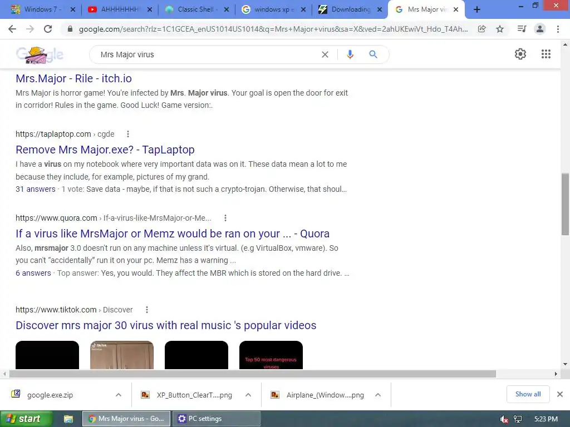Share this page from address bar

[481, 29]
